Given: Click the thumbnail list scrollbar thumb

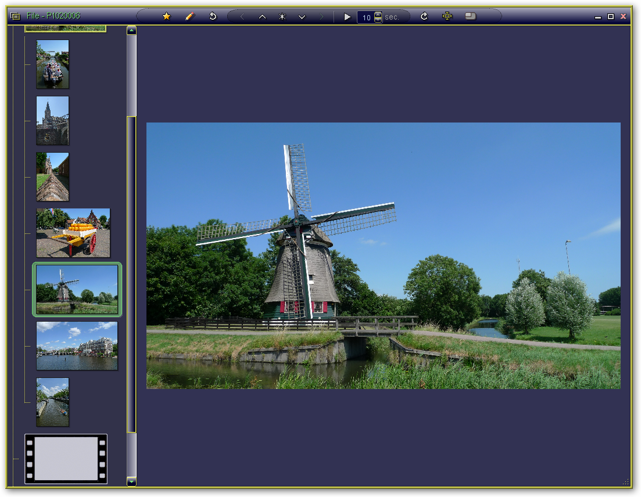Looking at the screenshot, I should [x=132, y=274].
